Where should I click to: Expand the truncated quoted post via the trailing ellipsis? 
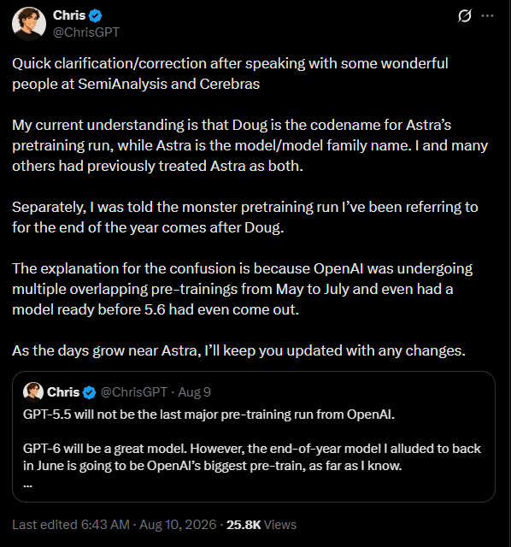(x=28, y=485)
